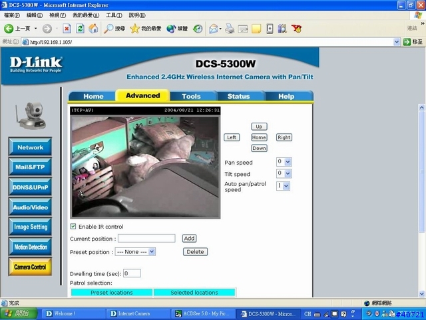Switch to ACDSee 5.0 taskbar window
The image size is (426, 320).
pyautogui.click(x=203, y=314)
